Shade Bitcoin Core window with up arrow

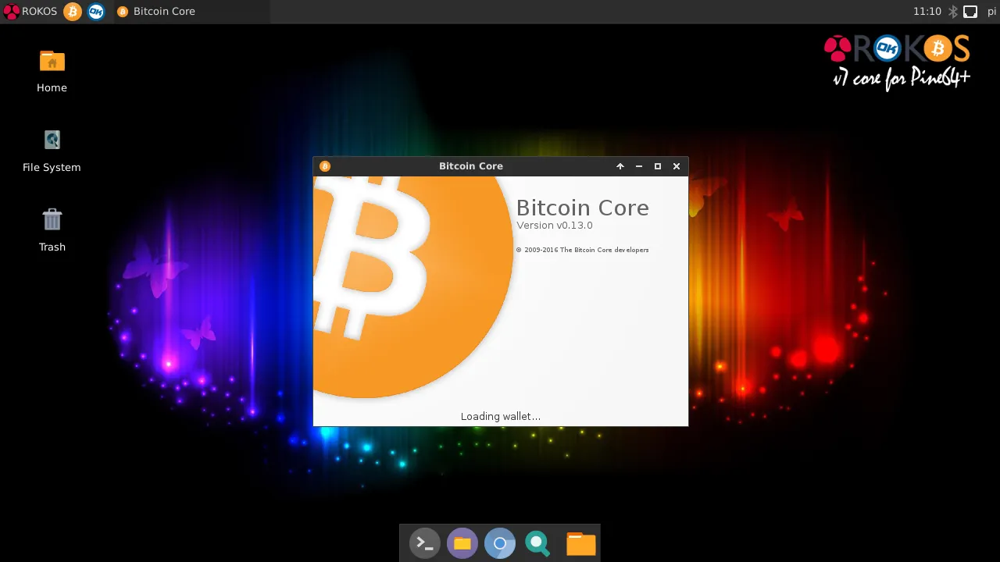click(620, 166)
